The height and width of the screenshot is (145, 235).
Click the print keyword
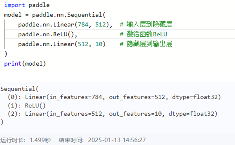click(x=13, y=64)
